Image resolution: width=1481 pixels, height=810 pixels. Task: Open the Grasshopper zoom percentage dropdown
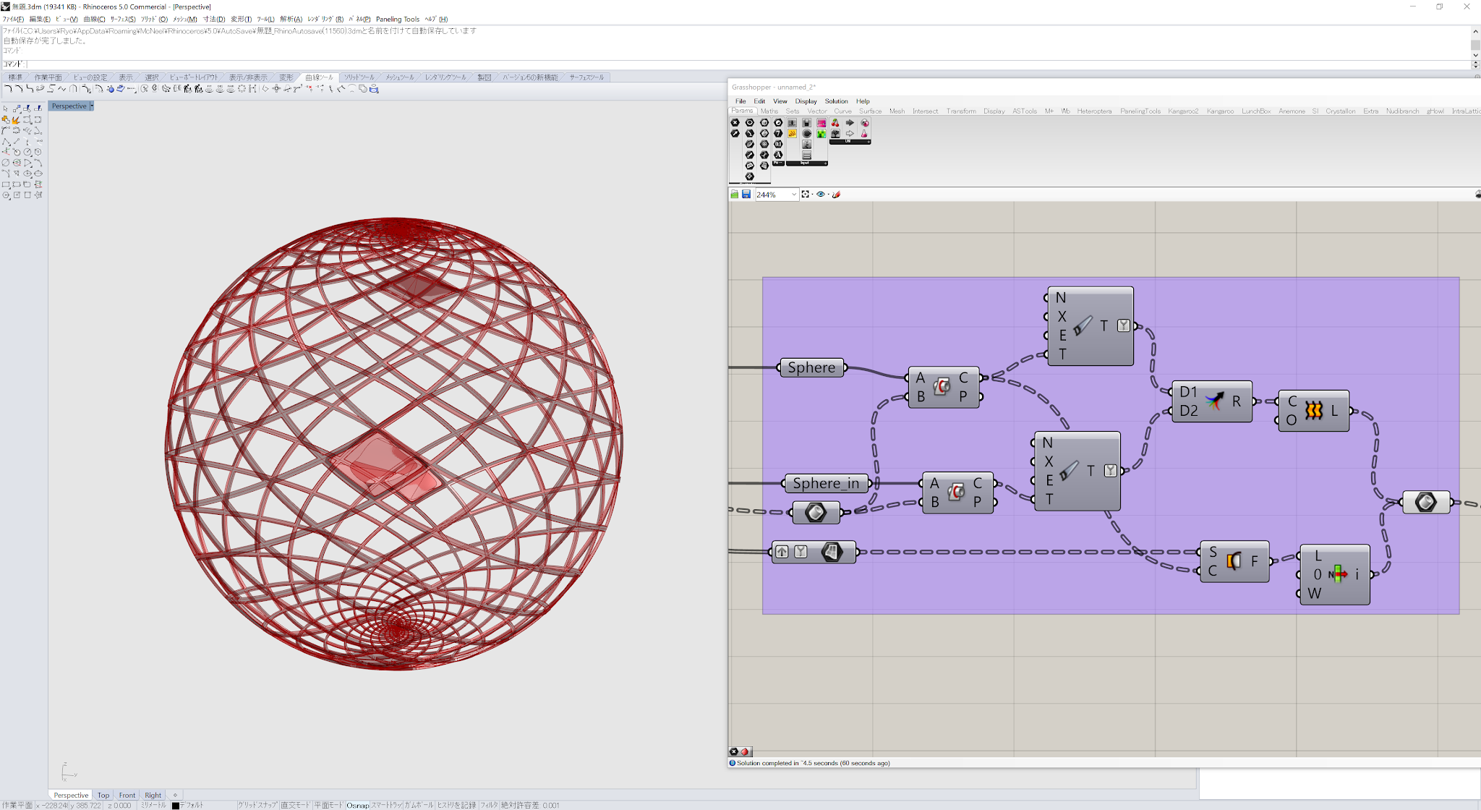793,194
